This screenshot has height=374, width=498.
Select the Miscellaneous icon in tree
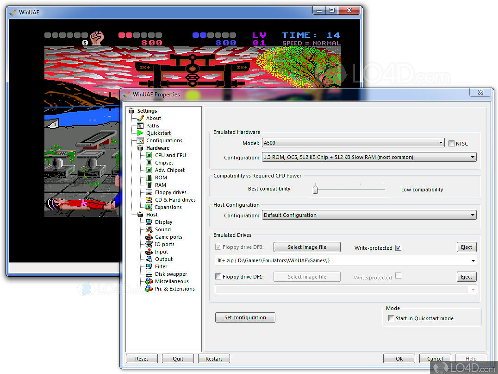(x=149, y=281)
